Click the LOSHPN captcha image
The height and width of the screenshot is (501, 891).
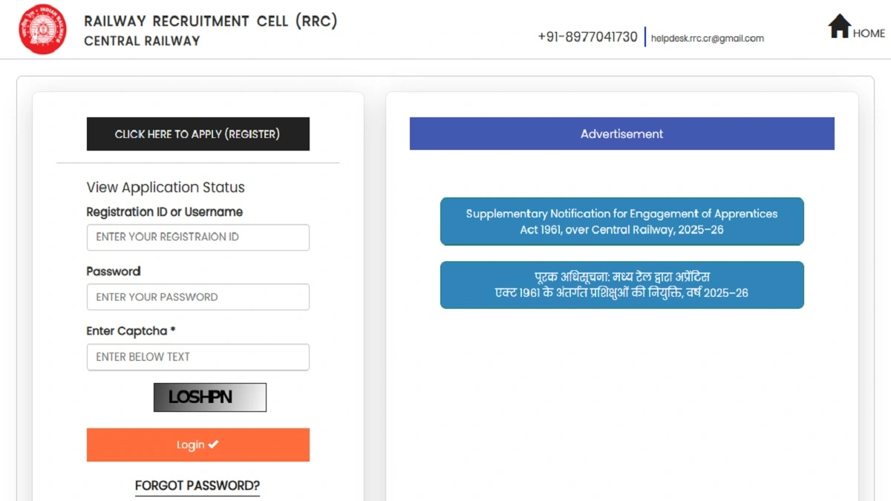[x=209, y=397]
